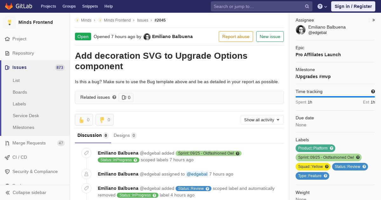Collapse the right sidebar with the chevron
The image size is (381, 200).
click(374, 20)
